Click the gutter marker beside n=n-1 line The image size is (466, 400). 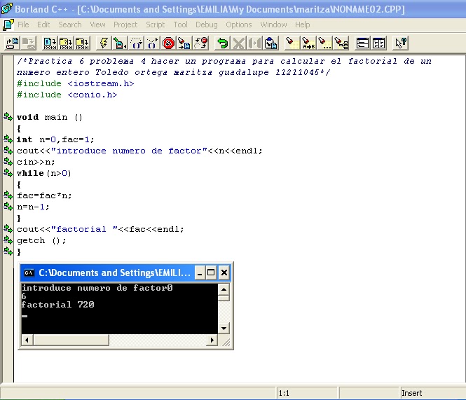(x=8, y=206)
